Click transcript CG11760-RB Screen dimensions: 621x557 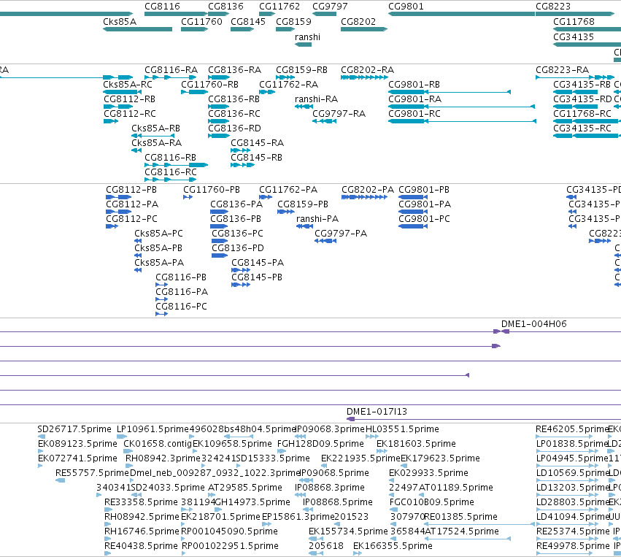209,85
